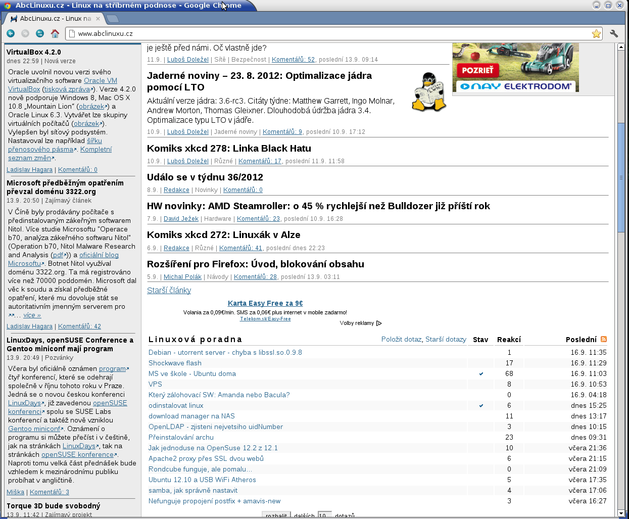Open Debian utorrent server question

[225, 353]
